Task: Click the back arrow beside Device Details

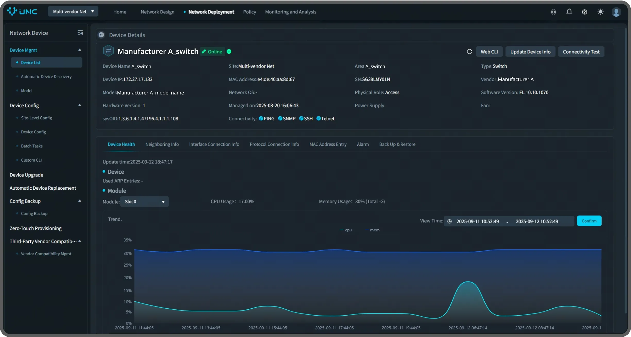Action: tap(102, 35)
